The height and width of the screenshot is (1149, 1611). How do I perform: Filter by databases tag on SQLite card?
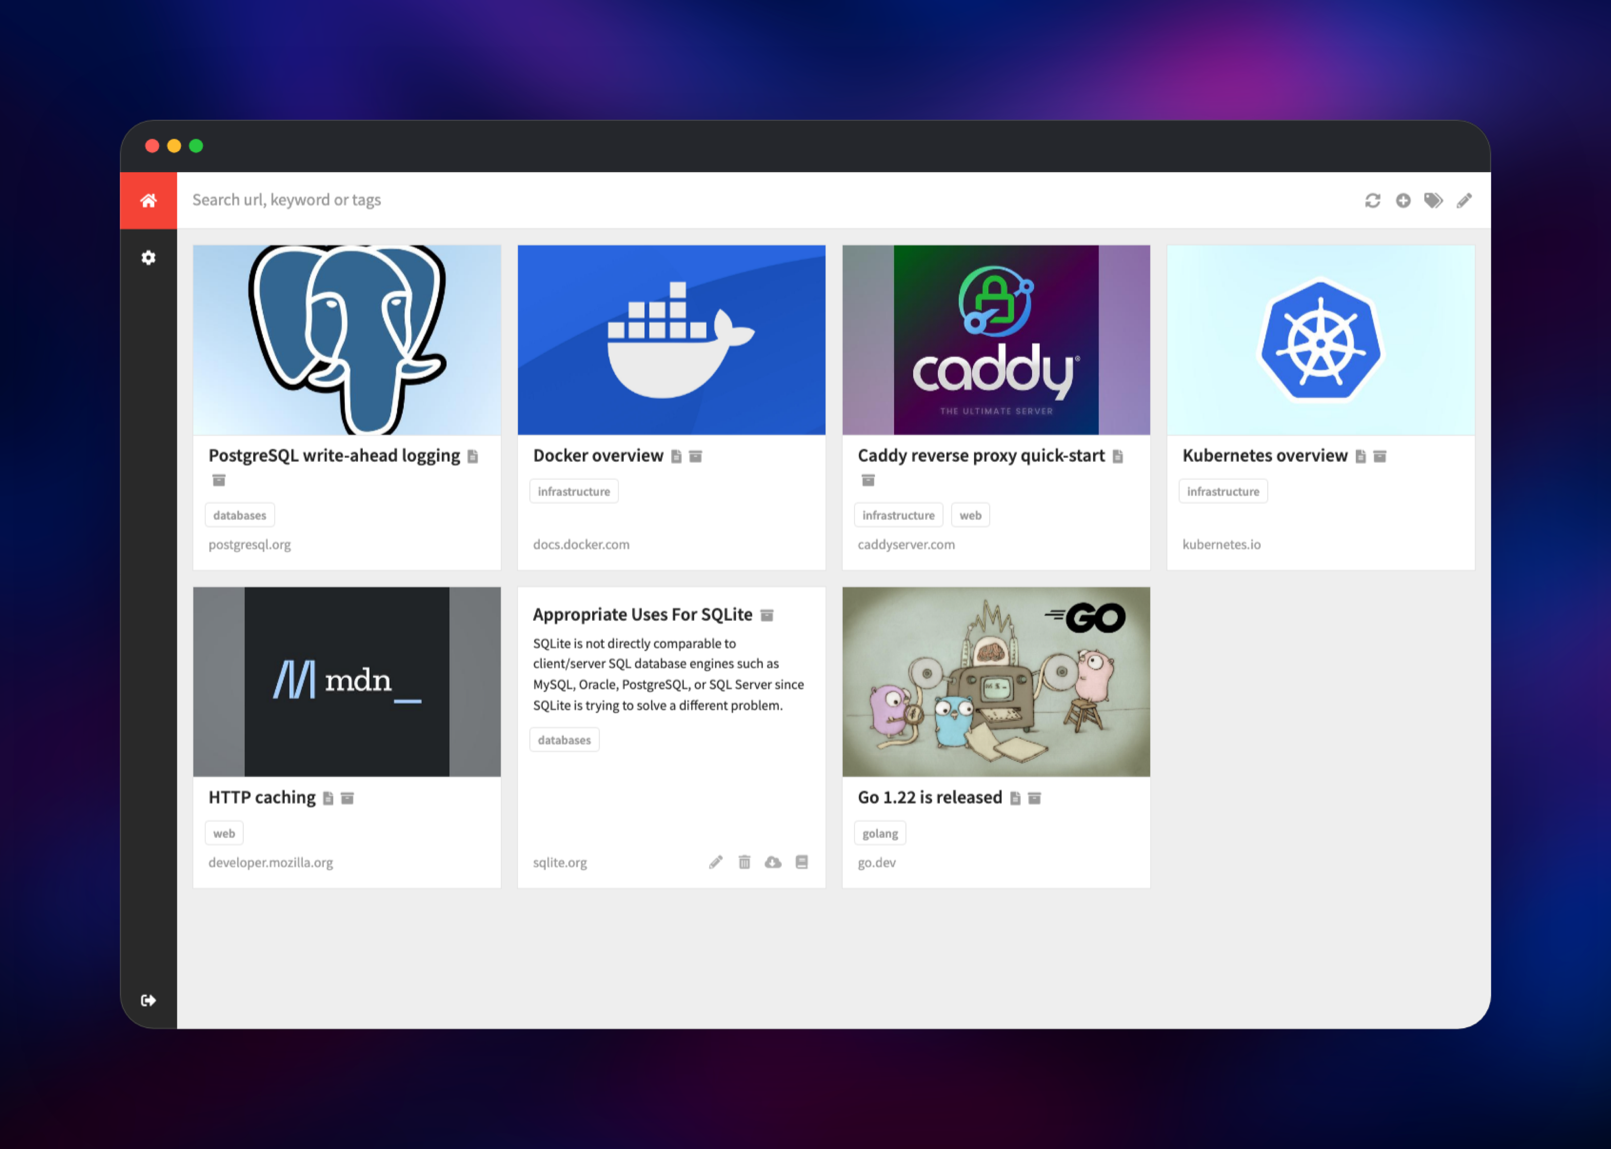[564, 739]
